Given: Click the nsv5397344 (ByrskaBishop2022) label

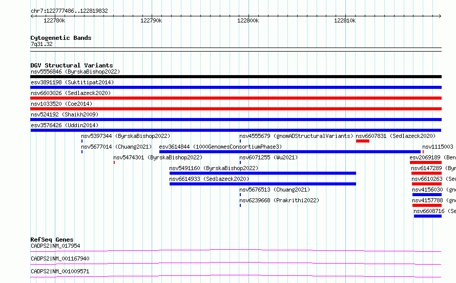Looking at the screenshot, I should 126,136.
